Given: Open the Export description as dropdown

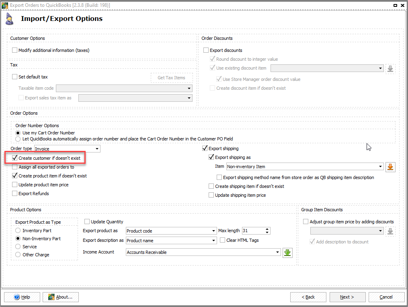Looking at the screenshot, I should [171, 240].
